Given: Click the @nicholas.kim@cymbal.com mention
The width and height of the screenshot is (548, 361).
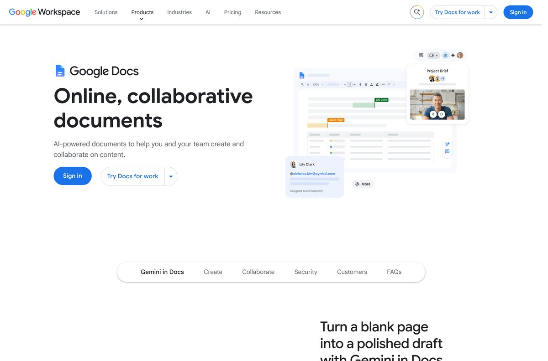Looking at the screenshot, I should click(312, 174).
